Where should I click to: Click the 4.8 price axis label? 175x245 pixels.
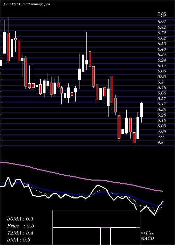(161, 142)
